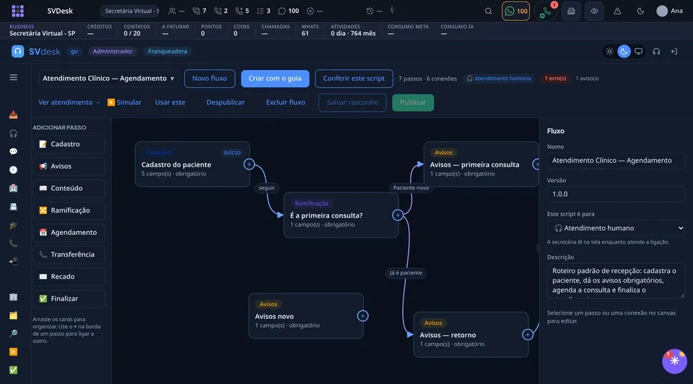Viewport: 693px width, 384px height.
Task: Open the map sidebar icon
Action: coord(13,297)
